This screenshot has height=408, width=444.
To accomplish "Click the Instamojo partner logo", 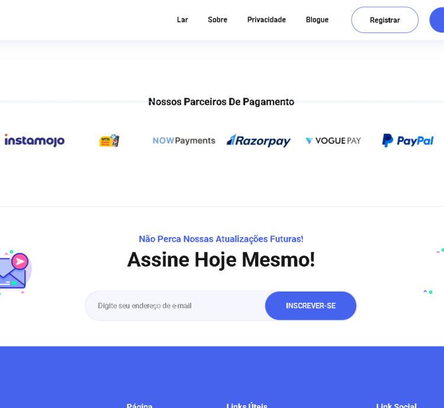I will point(34,141).
